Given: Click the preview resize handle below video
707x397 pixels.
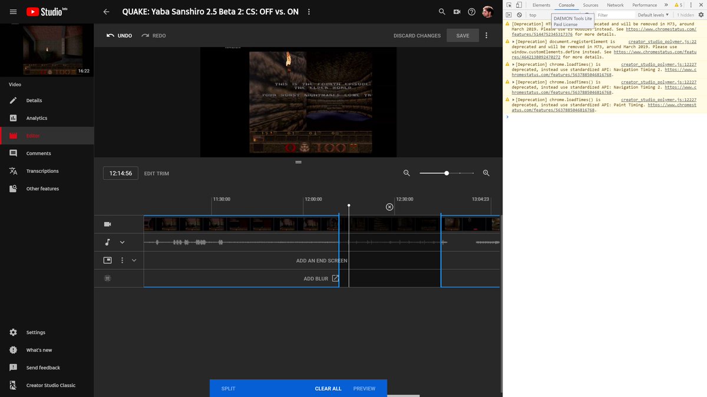Looking at the screenshot, I should tap(298, 161).
